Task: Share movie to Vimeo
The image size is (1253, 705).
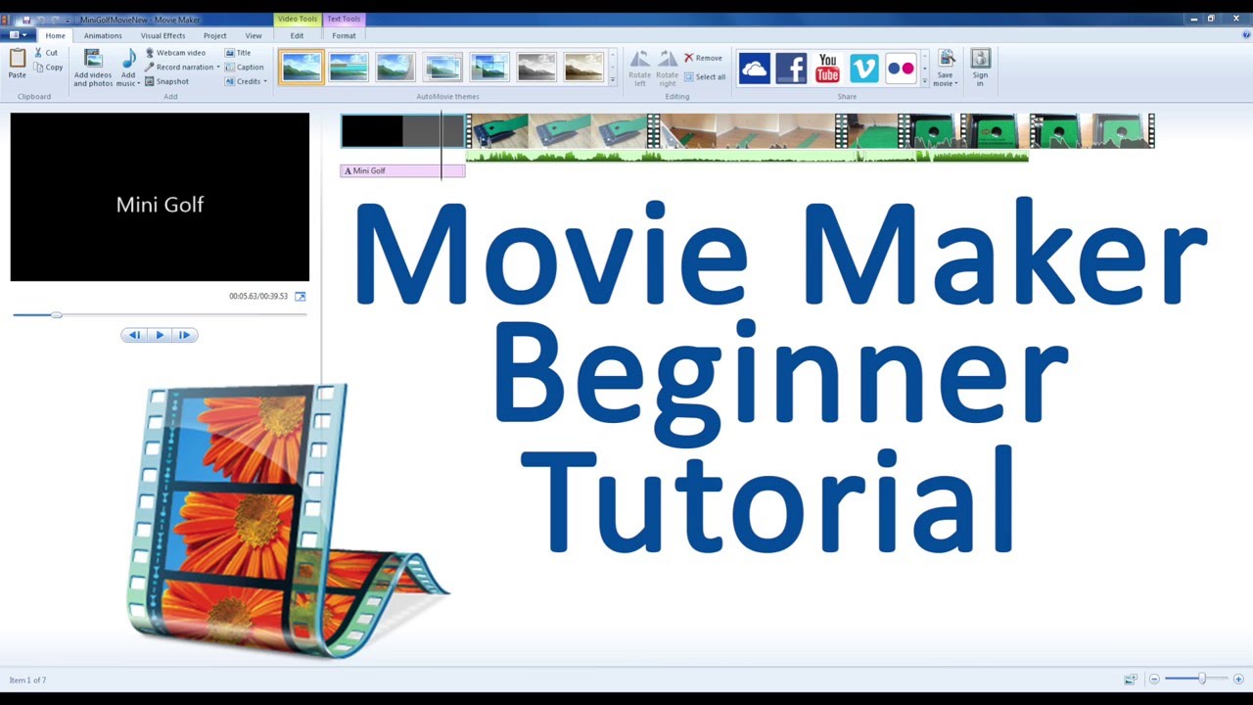Action: [864, 69]
